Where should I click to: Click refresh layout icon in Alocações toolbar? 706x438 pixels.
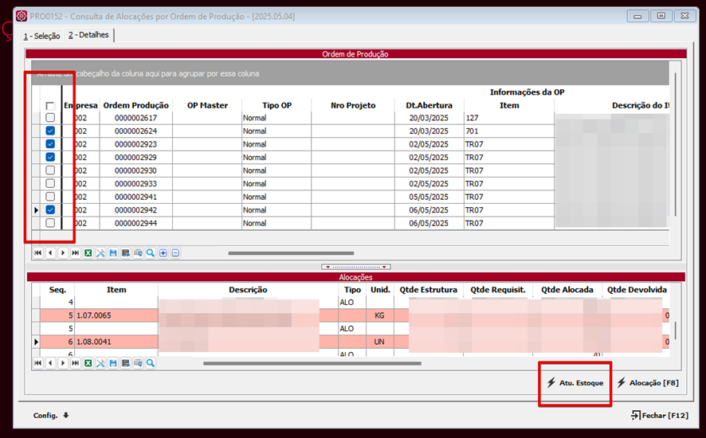coord(138,363)
